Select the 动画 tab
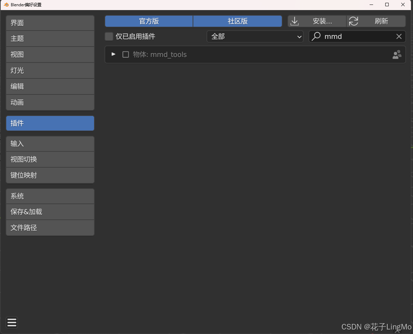Screen dimensions: 413x334 [x=50, y=102]
